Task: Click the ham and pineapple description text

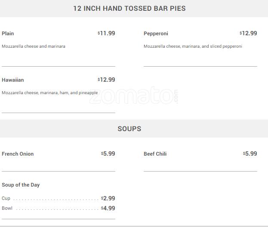Action: coord(49,93)
